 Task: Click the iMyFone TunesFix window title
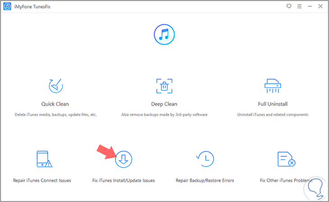(32, 7)
